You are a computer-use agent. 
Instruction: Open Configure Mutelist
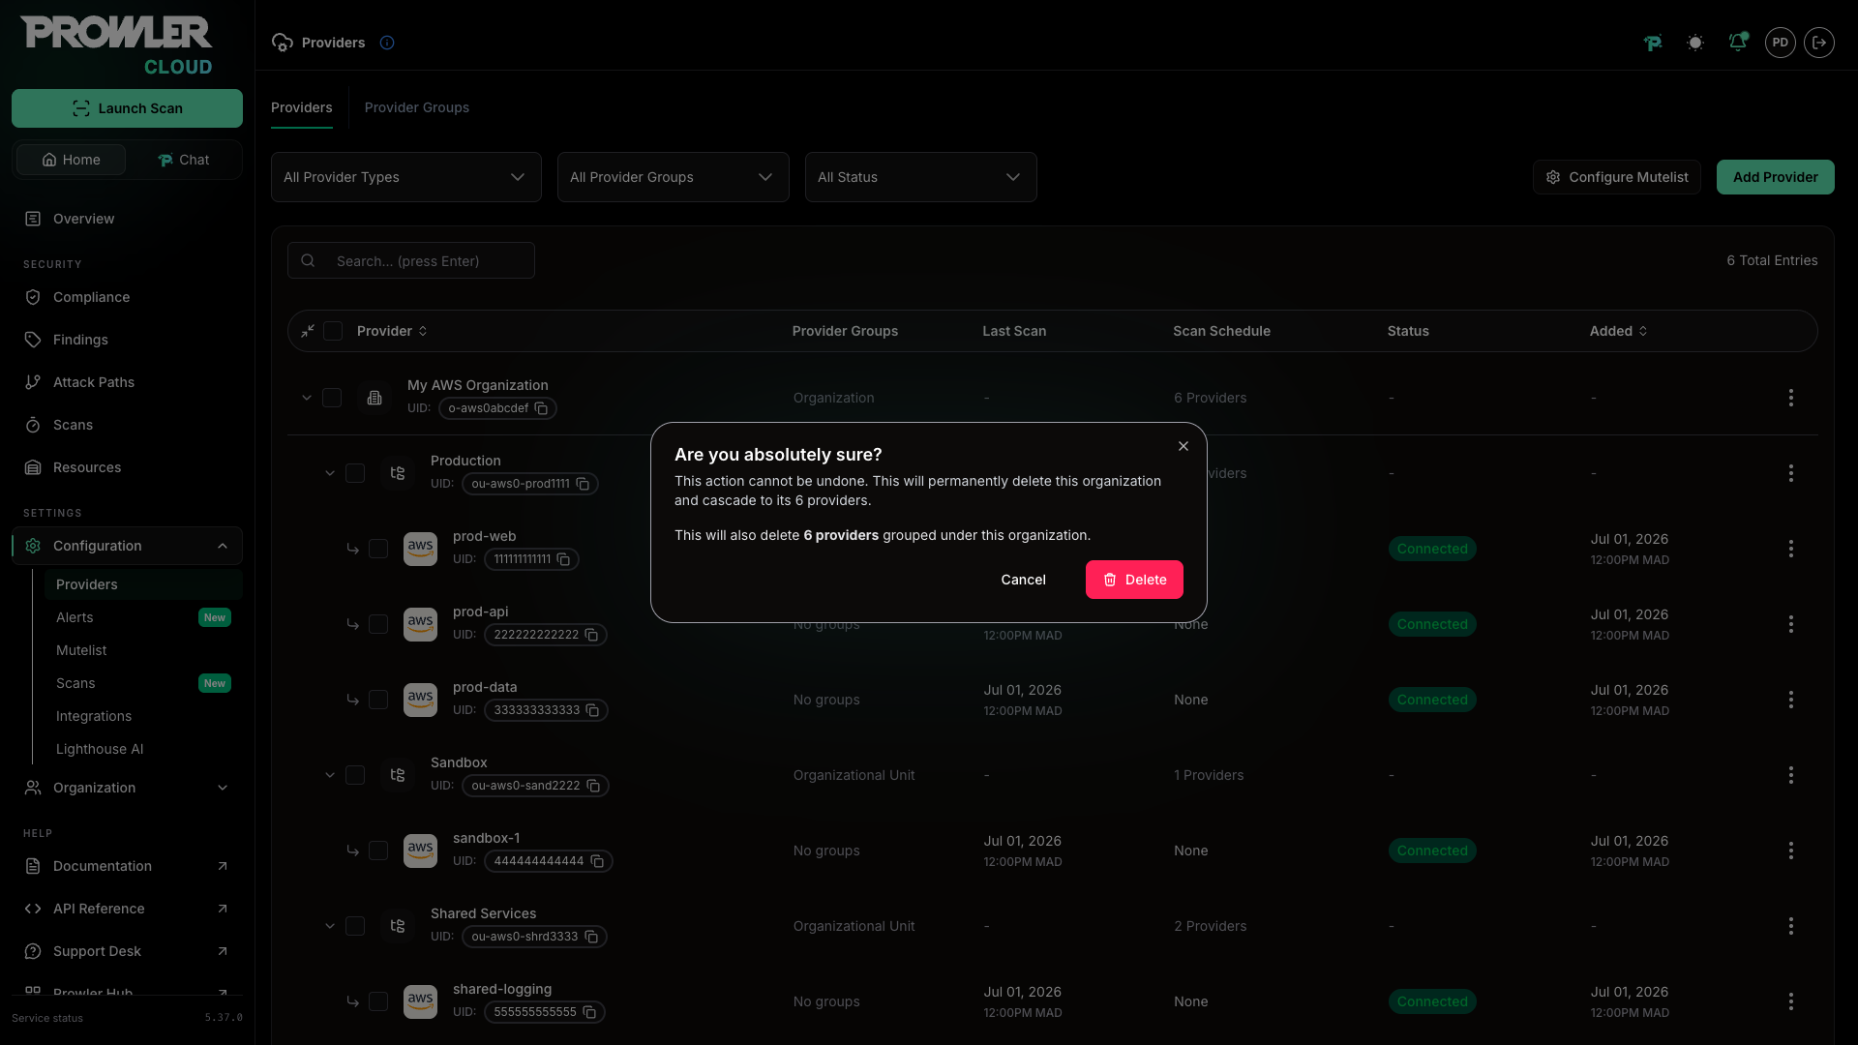pos(1616,177)
